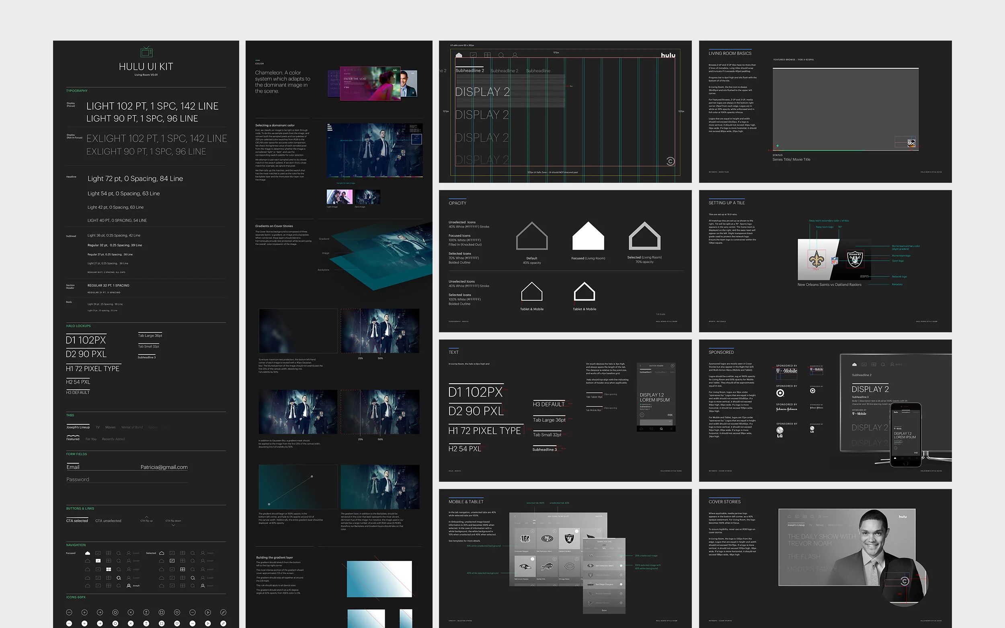
Task: Click the outlined settings gear circle icon
Action: [x=115, y=612]
